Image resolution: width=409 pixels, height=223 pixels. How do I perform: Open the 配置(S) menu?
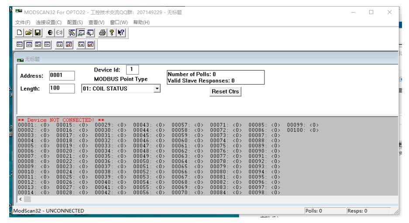pos(75,22)
